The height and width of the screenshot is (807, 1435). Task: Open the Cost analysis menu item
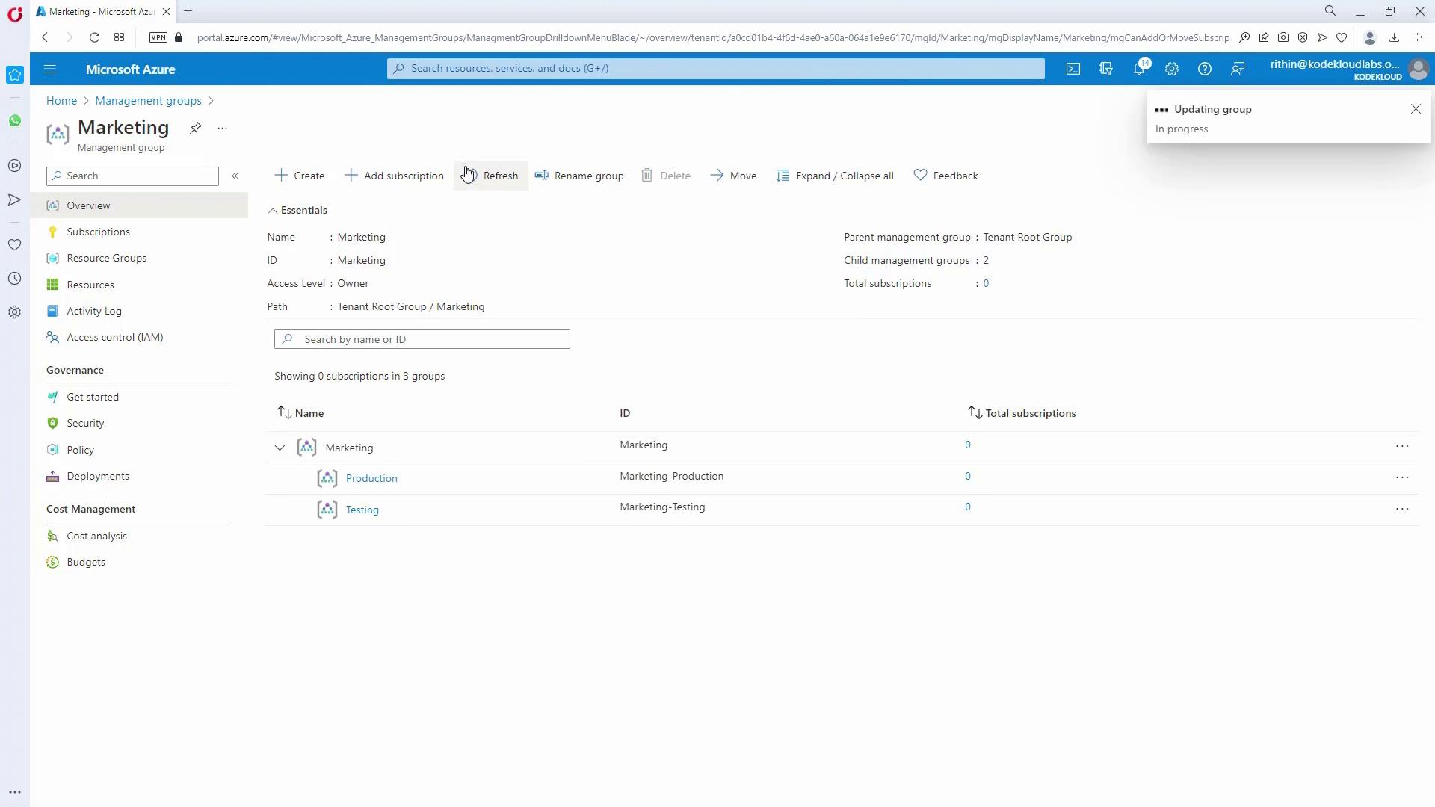[x=96, y=536]
